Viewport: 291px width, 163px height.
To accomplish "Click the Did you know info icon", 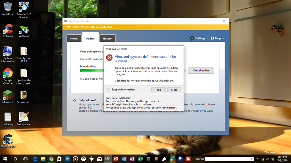I will tap(74, 100).
